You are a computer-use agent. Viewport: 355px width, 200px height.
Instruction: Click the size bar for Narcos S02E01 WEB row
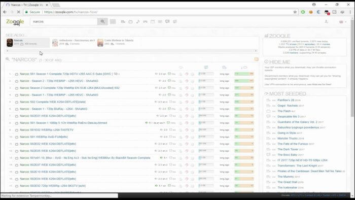pyautogui.click(x=206, y=116)
